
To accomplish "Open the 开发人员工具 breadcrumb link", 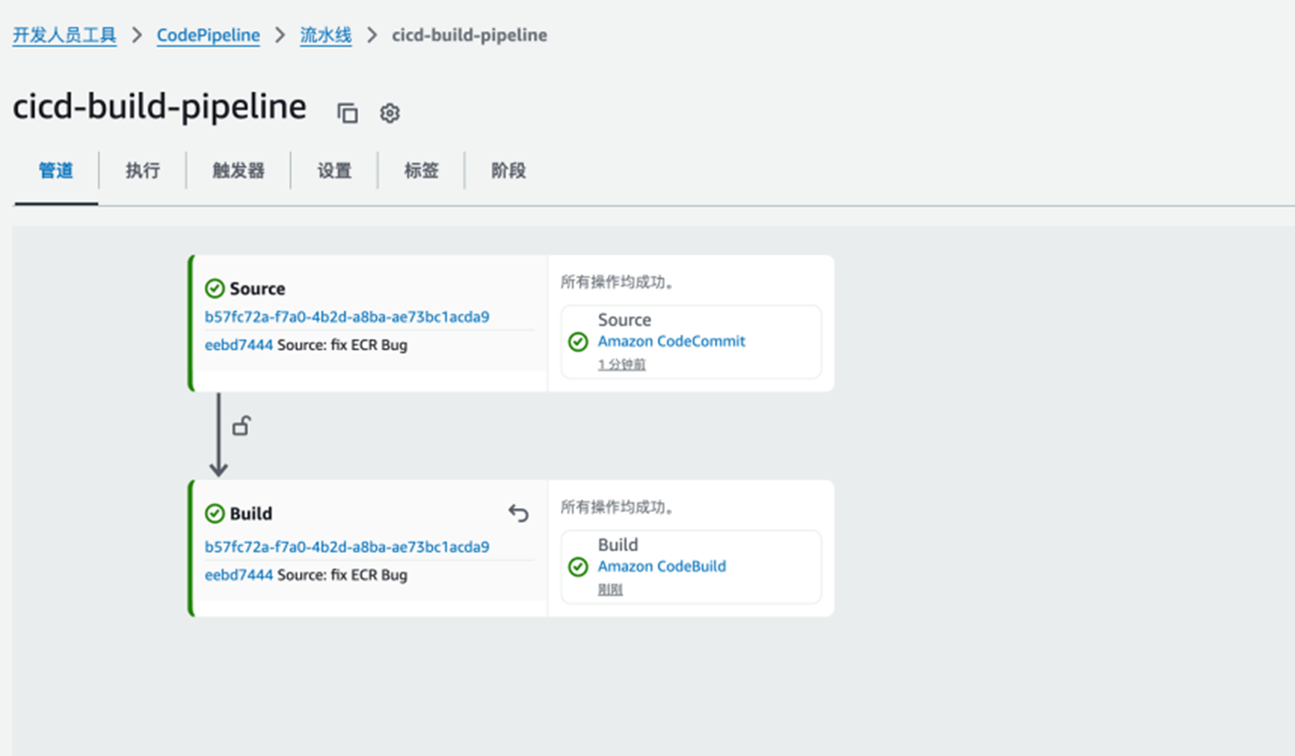I will (65, 35).
